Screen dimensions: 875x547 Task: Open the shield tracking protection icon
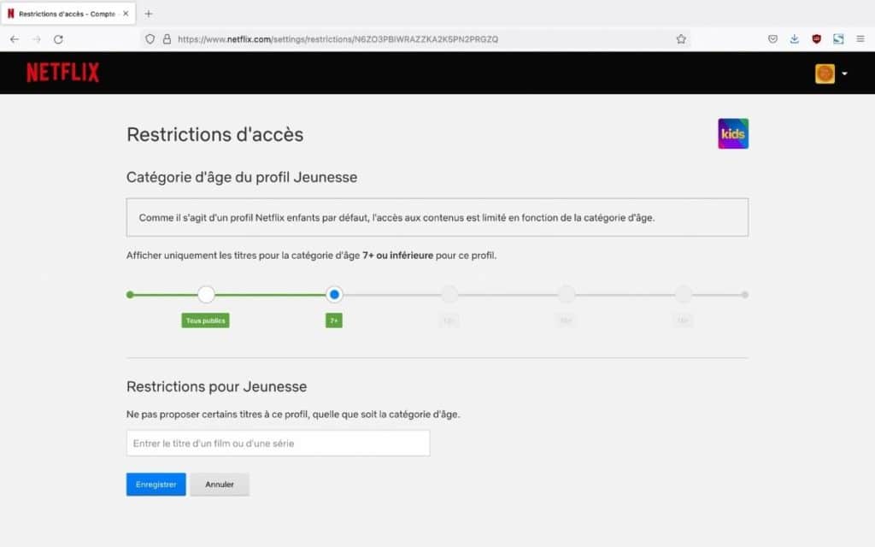(x=150, y=39)
